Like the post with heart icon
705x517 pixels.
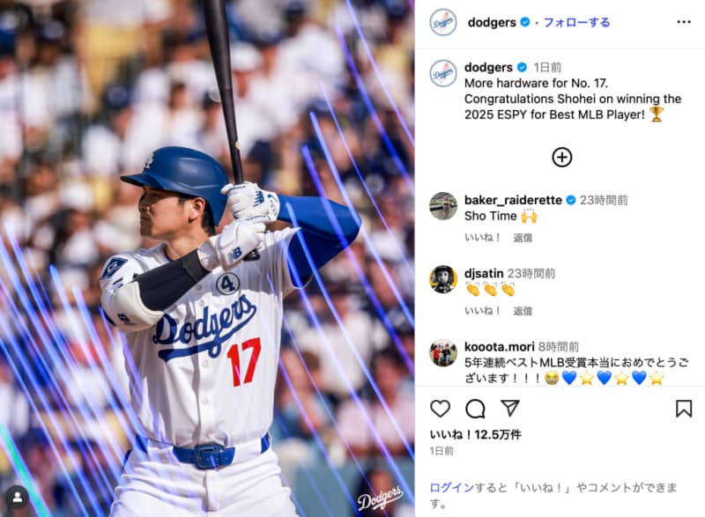(x=440, y=409)
